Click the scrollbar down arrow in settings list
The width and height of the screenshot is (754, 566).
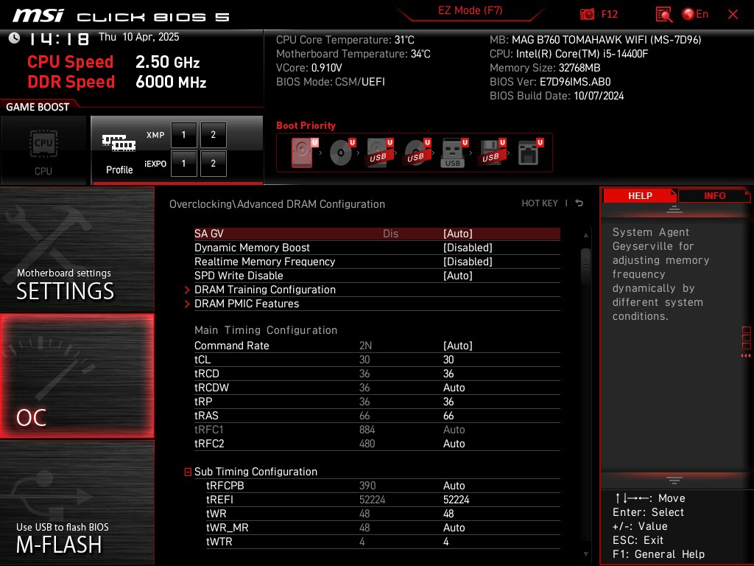click(x=585, y=554)
